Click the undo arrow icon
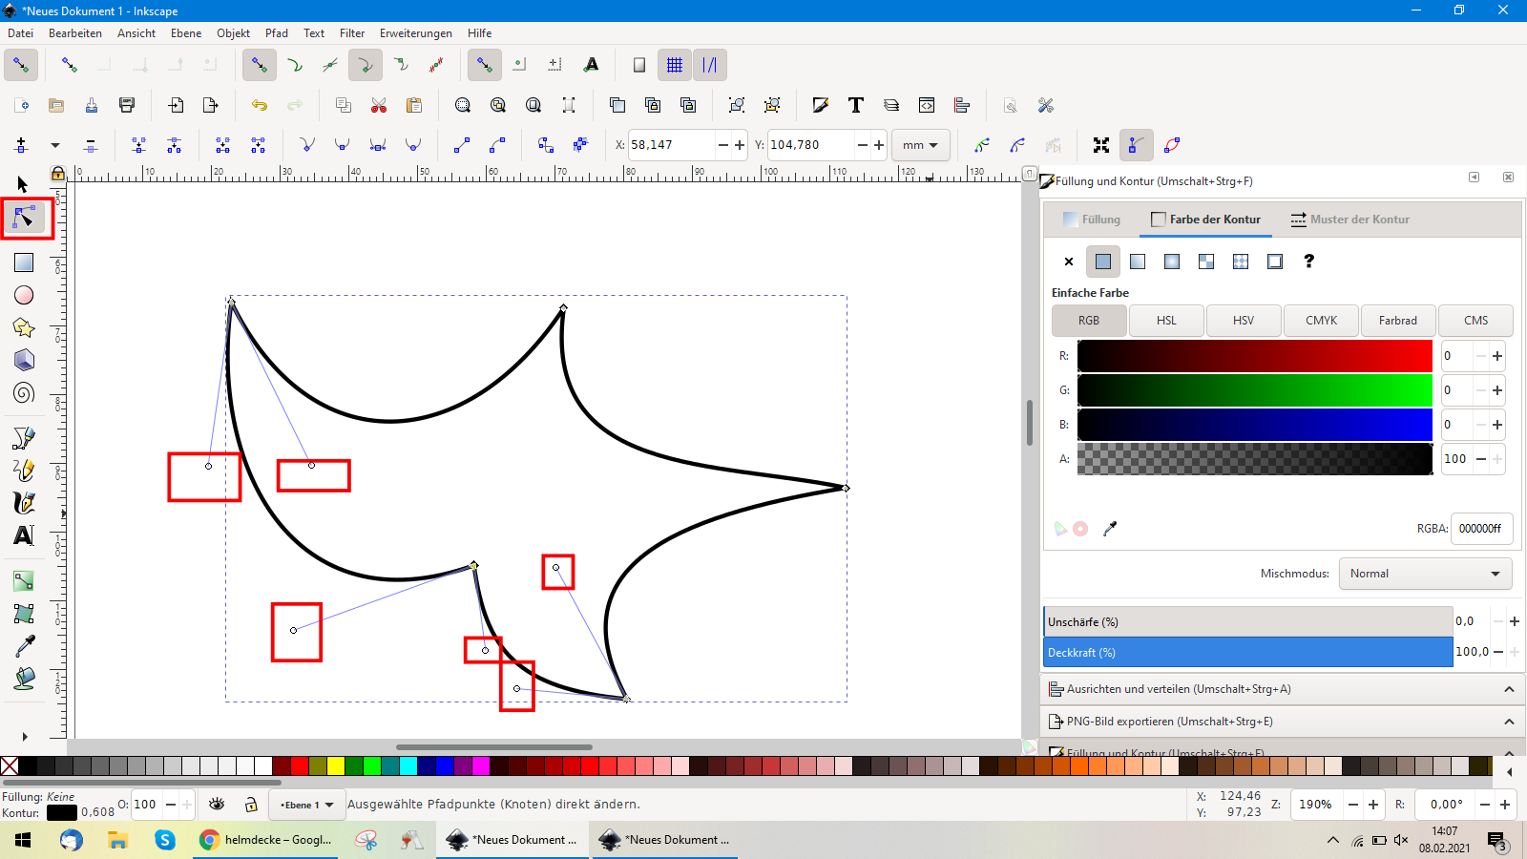This screenshot has width=1527, height=859. (260, 105)
